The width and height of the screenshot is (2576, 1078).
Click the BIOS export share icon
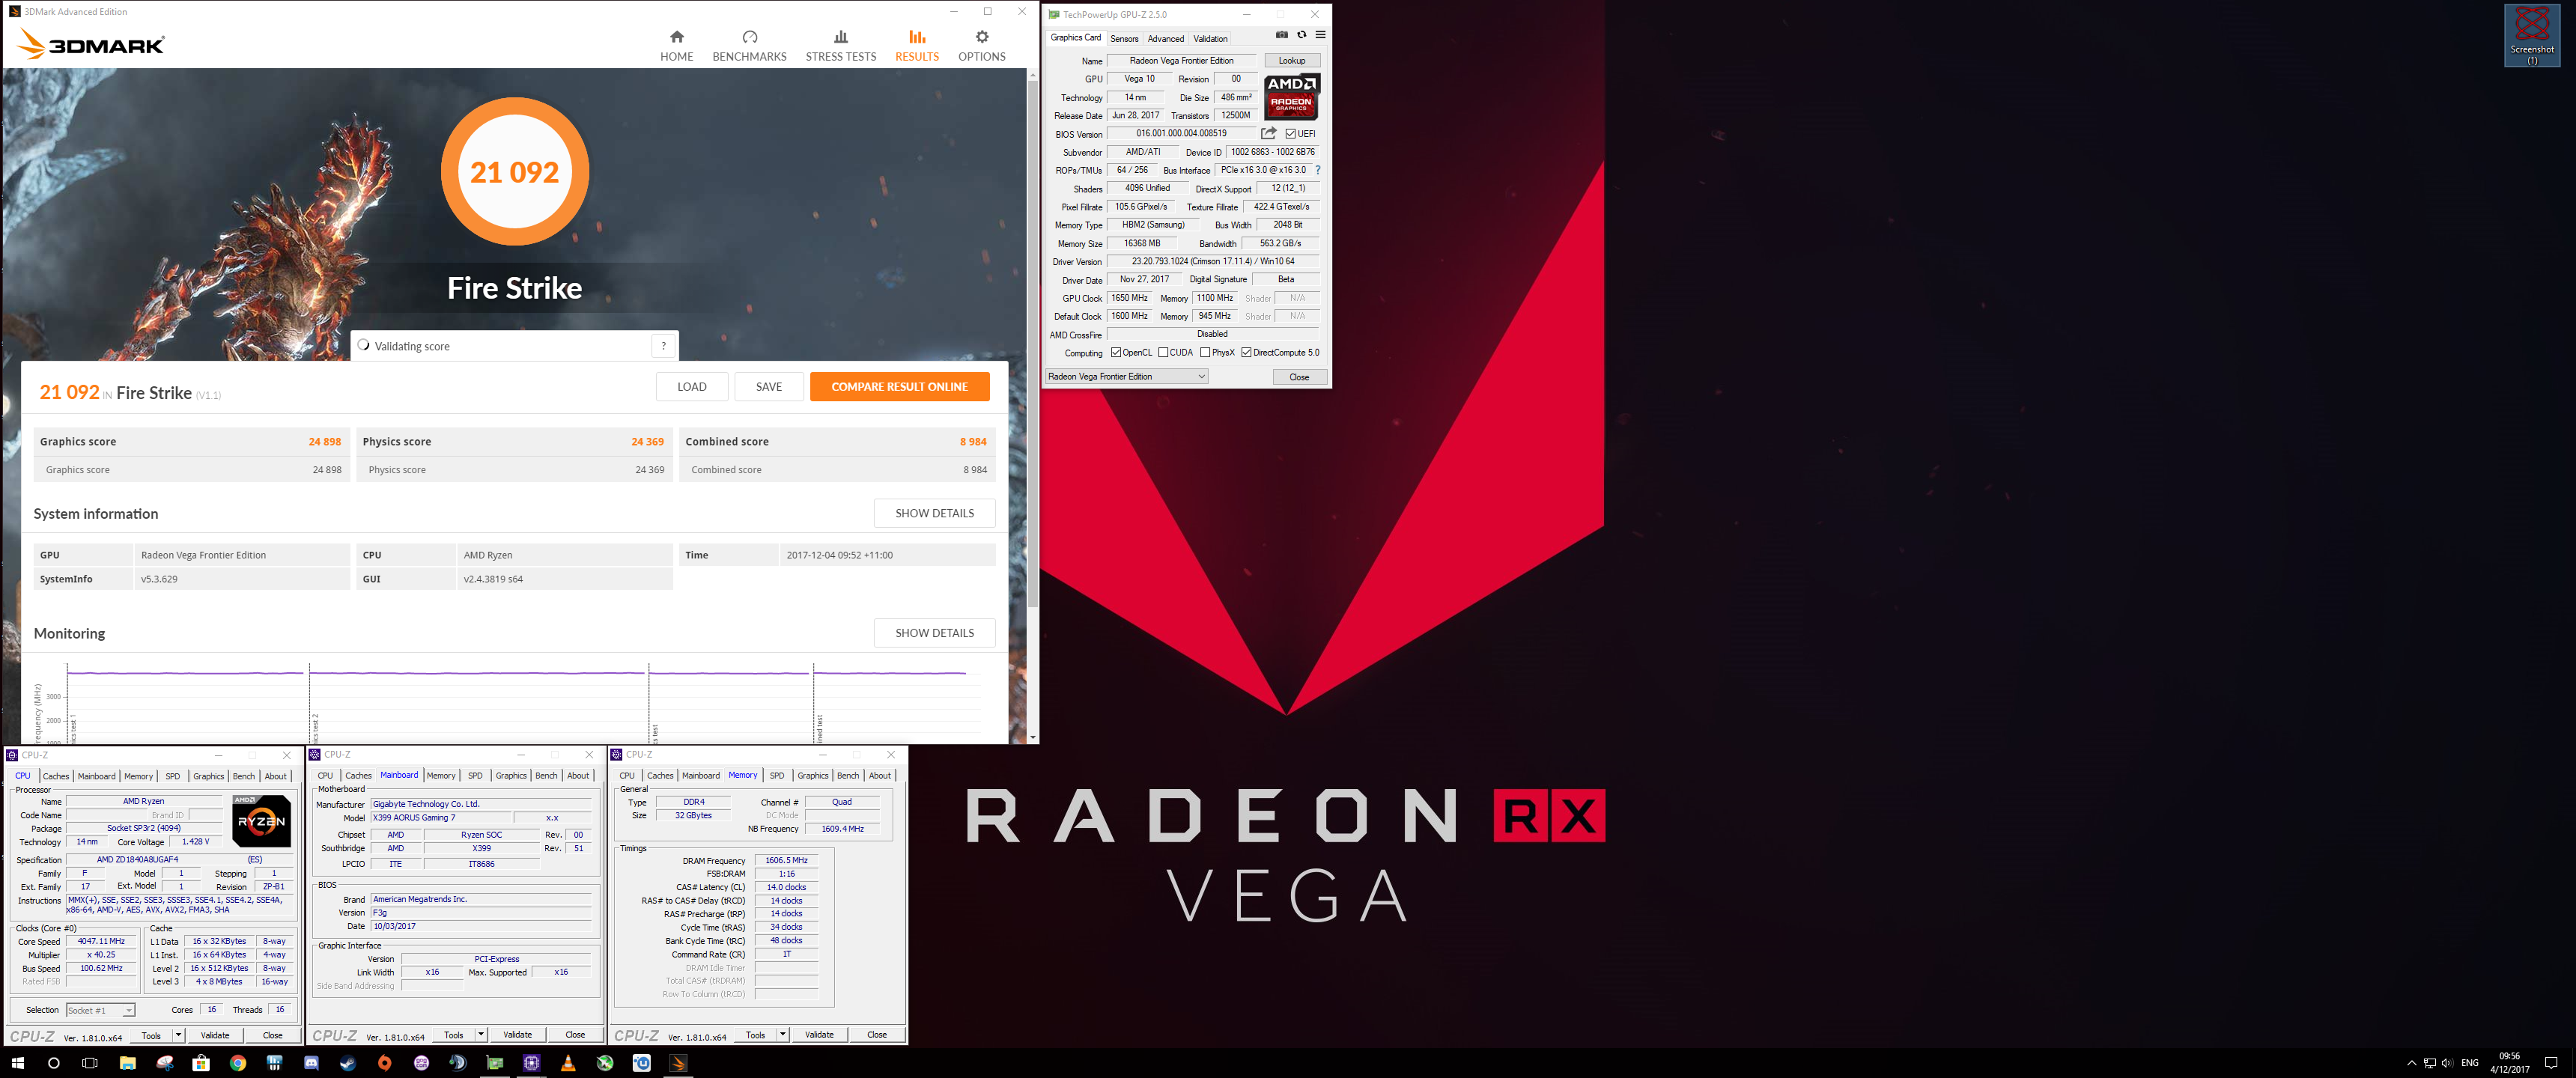(x=1268, y=133)
